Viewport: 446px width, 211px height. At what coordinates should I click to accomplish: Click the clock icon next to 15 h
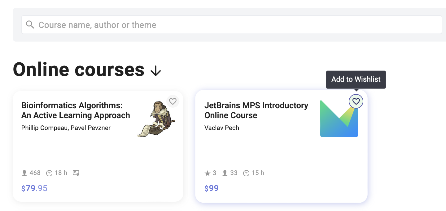pyautogui.click(x=246, y=173)
